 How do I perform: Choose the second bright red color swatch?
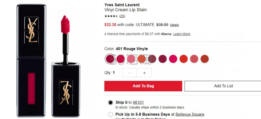tap(121, 59)
